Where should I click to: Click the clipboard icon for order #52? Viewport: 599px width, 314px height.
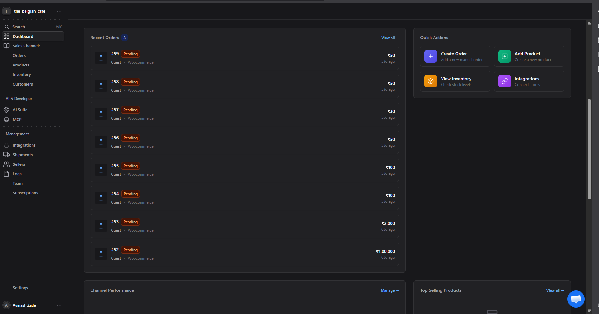tap(101, 254)
